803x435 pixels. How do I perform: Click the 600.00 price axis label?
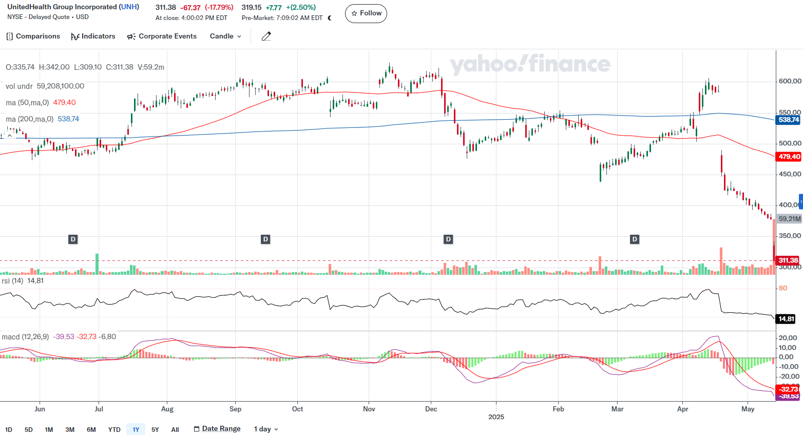[x=790, y=81]
